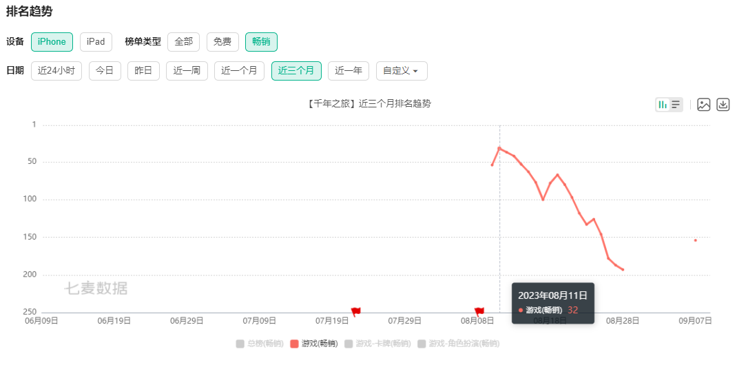Viewport: 737px width, 367px height.
Task: Save chart as image icon
Action: 704,105
